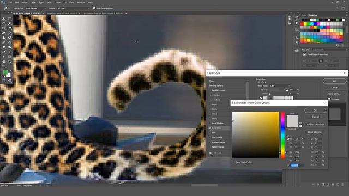The height and width of the screenshot is (196, 349).
Task: Open the Sample All Layers dropdown
Action: [73, 8]
